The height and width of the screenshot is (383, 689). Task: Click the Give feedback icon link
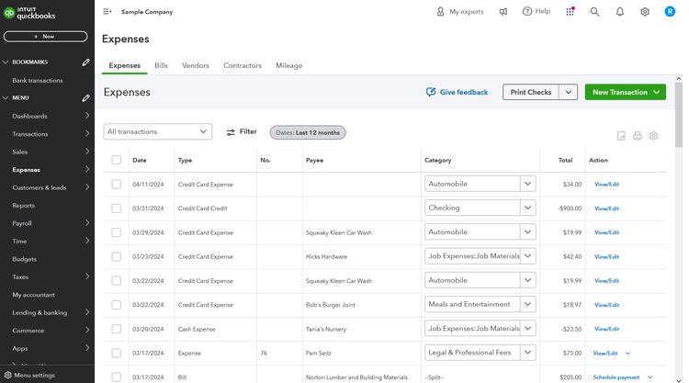click(457, 92)
